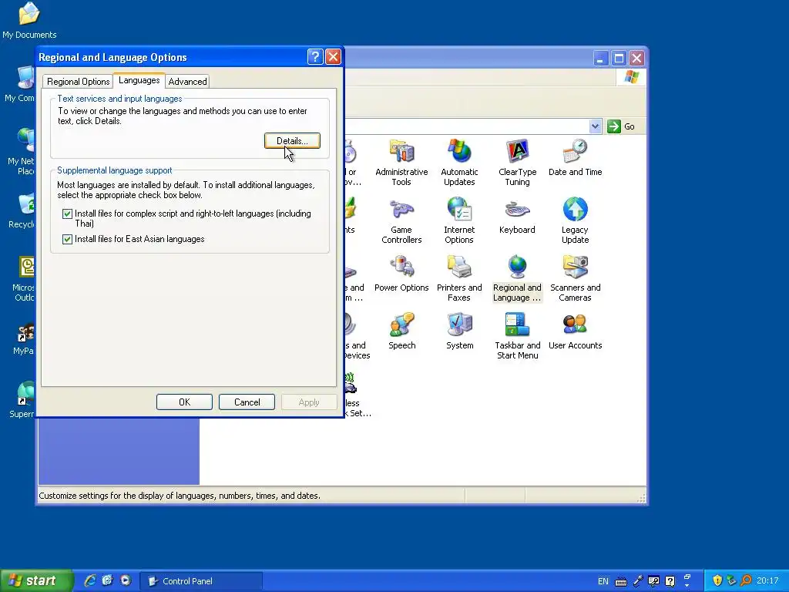Open Date and Time applet
Image resolution: width=789 pixels, height=592 pixels.
tap(575, 157)
